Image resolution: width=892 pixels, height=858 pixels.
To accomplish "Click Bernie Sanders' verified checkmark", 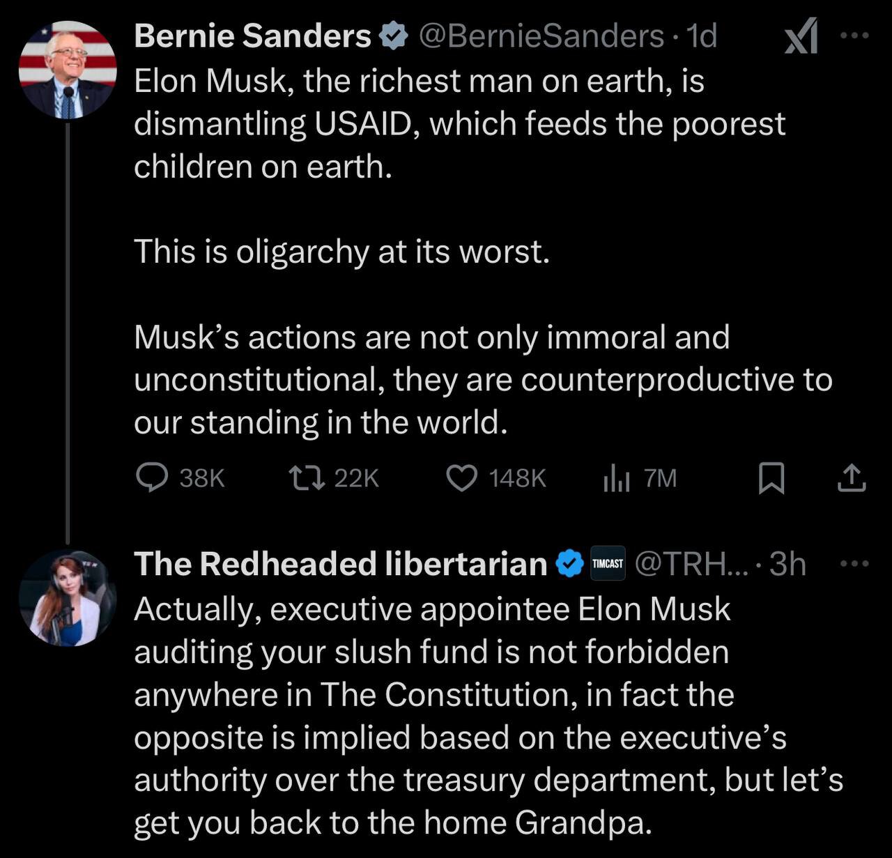I will (394, 36).
